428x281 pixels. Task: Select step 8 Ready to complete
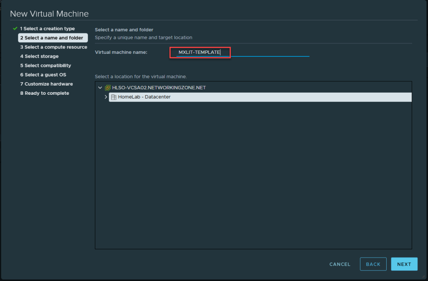point(44,93)
